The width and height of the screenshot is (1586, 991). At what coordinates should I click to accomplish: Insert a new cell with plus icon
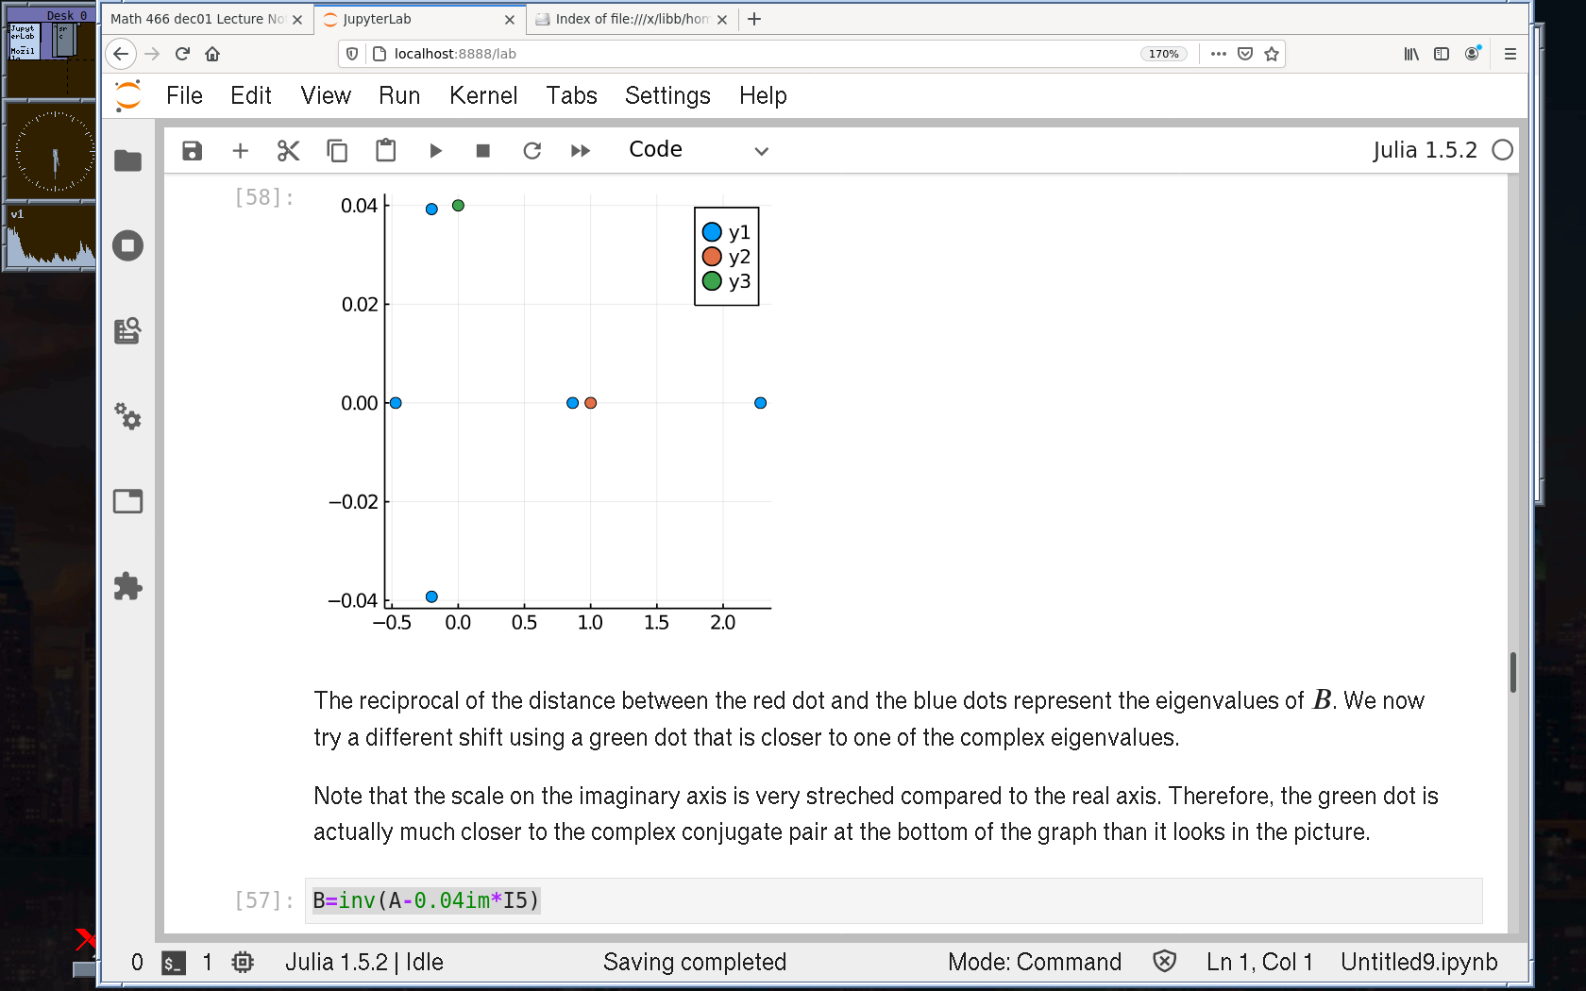pyautogui.click(x=240, y=151)
